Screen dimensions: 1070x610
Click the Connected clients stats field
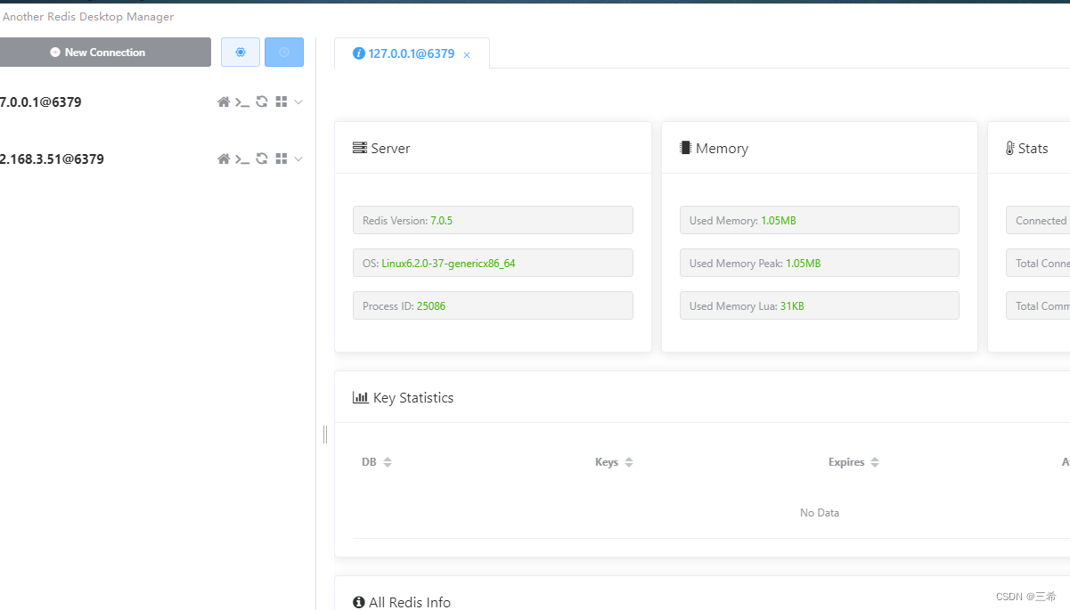(x=1038, y=220)
